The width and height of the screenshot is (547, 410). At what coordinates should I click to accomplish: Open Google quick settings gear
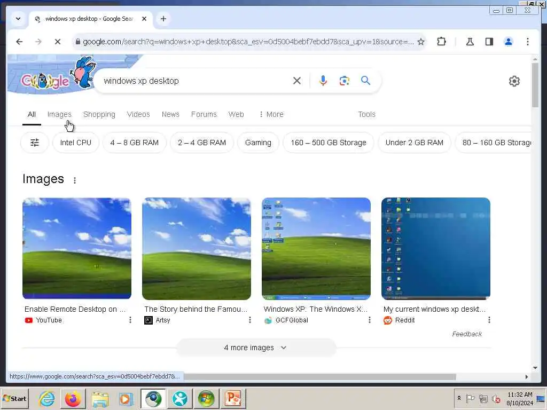point(514,81)
